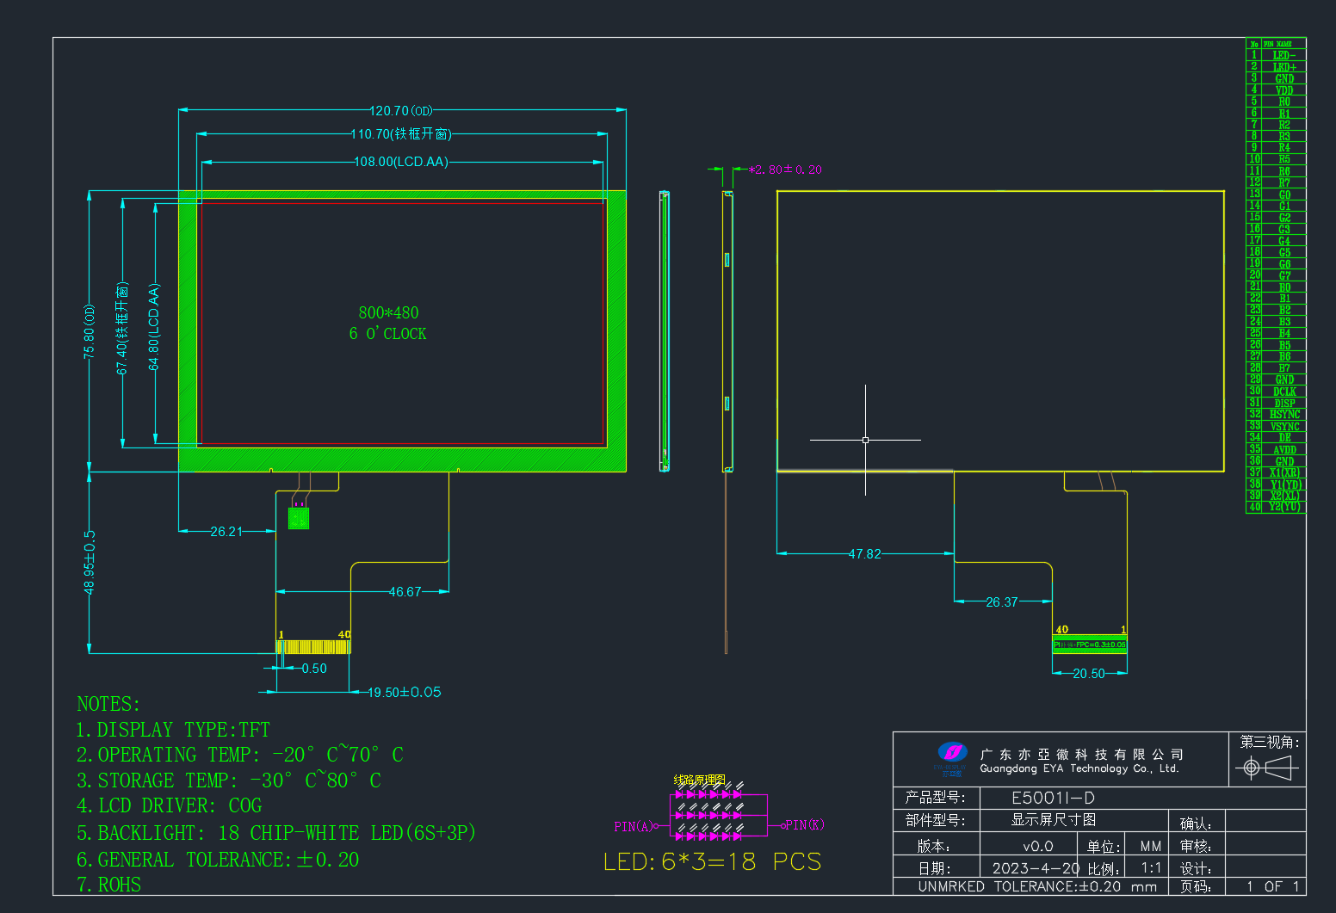Screen dimensions: 1336x913
Task: Select the OPERATING TEMP note line
Action: point(240,755)
